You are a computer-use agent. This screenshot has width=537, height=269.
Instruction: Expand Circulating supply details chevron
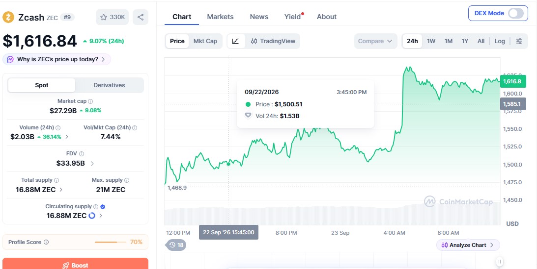(100, 216)
